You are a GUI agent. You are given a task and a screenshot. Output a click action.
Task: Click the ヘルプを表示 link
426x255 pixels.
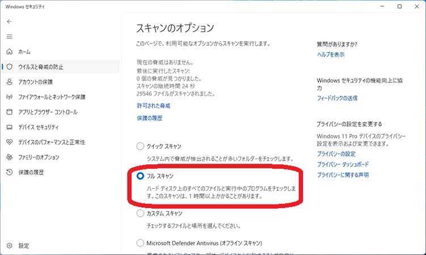point(331,54)
